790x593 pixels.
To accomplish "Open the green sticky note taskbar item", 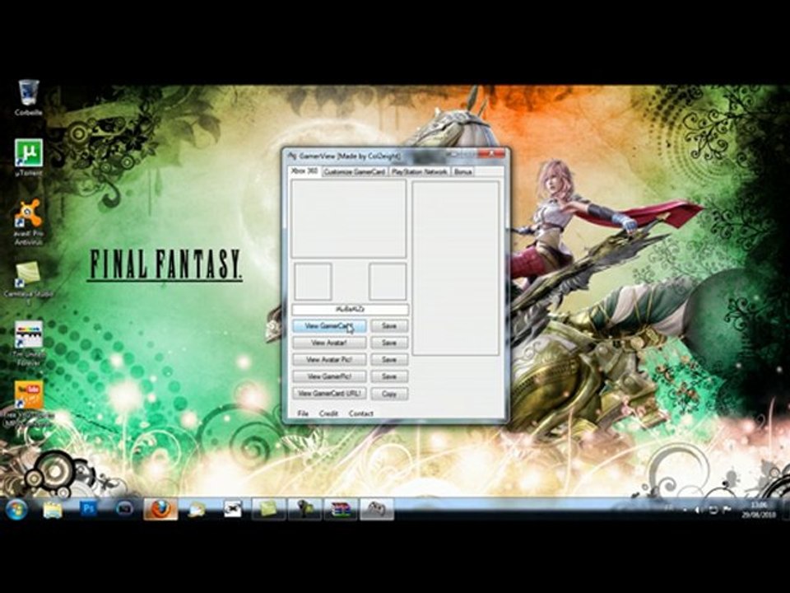I will click(268, 509).
